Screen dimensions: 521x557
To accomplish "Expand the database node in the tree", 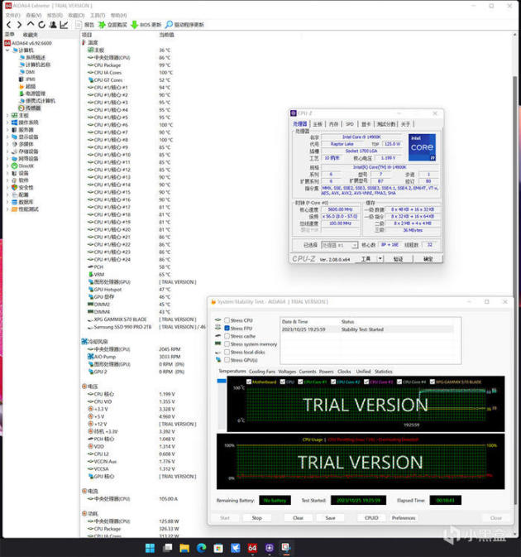I will pos(7,202).
